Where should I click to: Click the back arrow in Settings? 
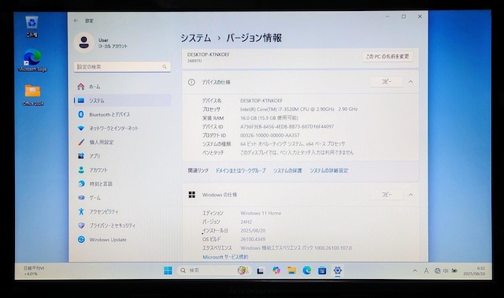tap(76, 20)
